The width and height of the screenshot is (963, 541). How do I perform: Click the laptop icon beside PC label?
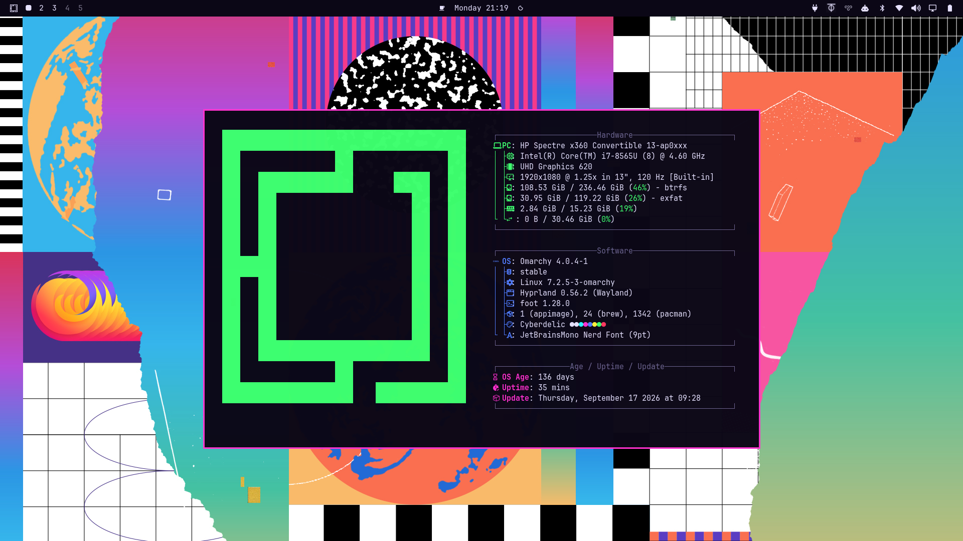click(497, 146)
